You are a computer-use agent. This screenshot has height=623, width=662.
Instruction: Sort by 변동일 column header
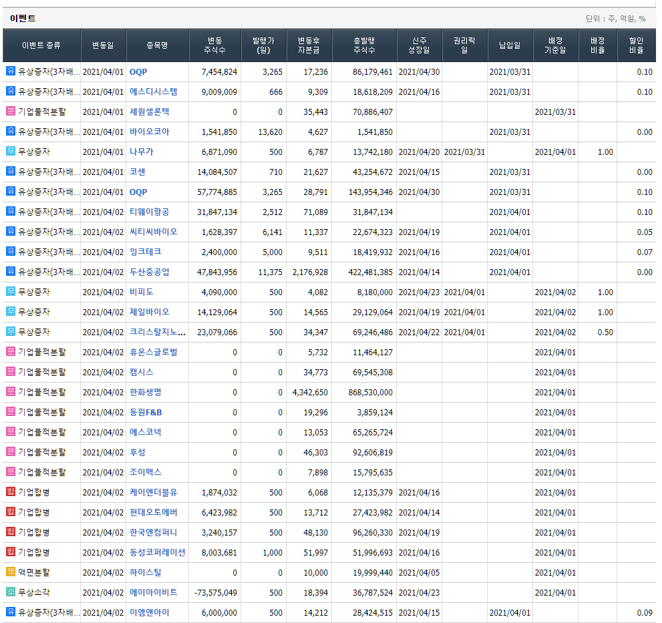103,45
